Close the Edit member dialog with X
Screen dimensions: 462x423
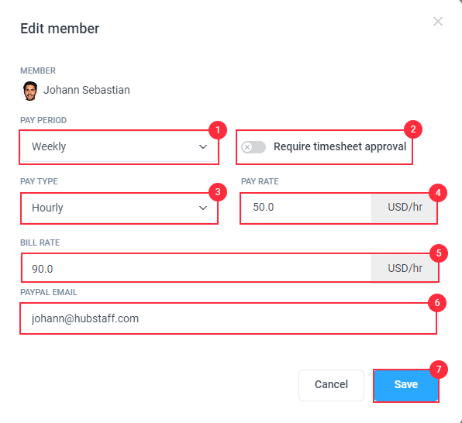[438, 21]
